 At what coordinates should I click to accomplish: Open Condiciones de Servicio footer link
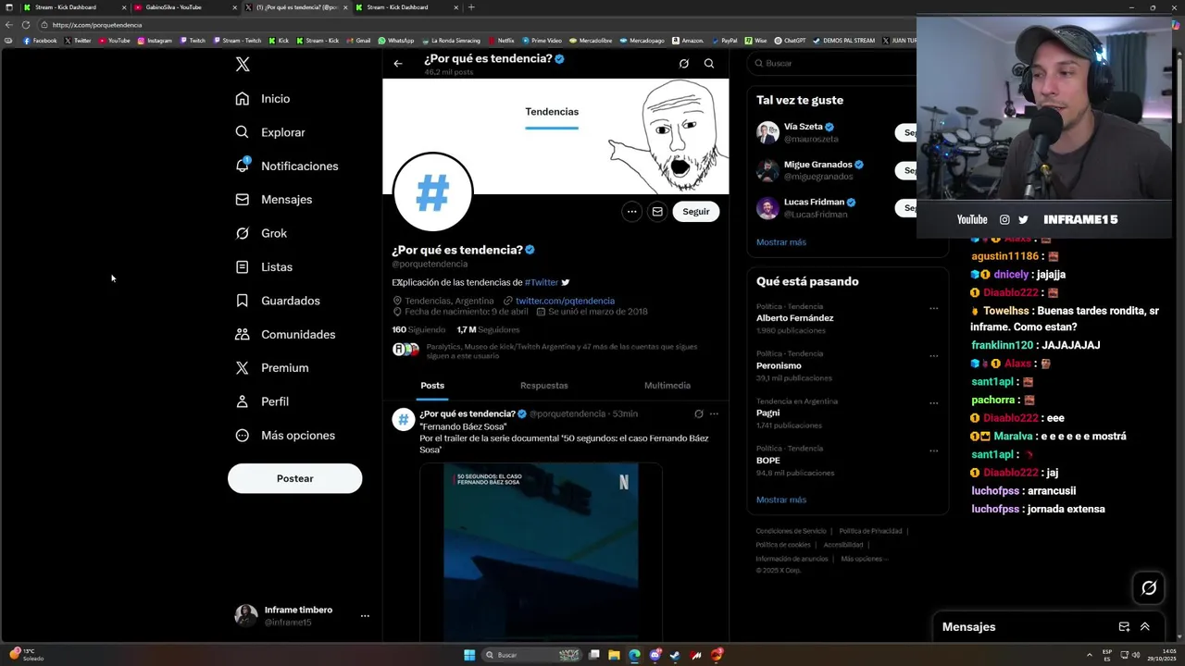(x=792, y=531)
